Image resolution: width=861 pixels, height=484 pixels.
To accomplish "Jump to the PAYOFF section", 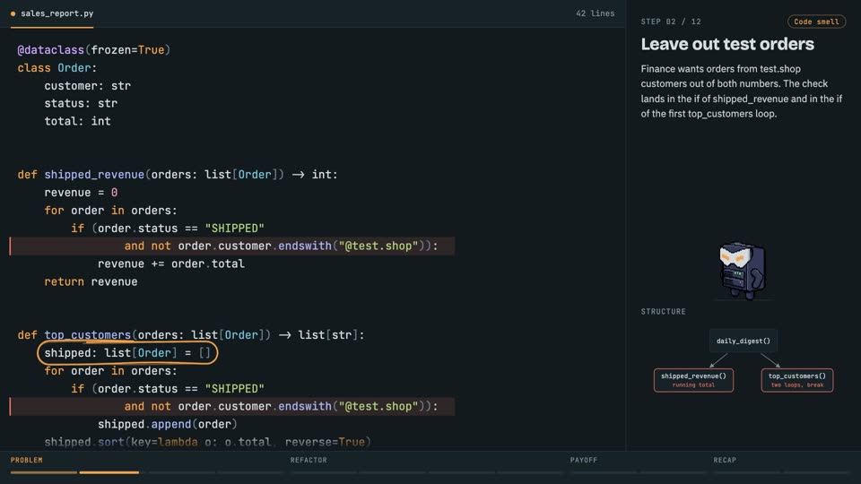I will point(583,460).
